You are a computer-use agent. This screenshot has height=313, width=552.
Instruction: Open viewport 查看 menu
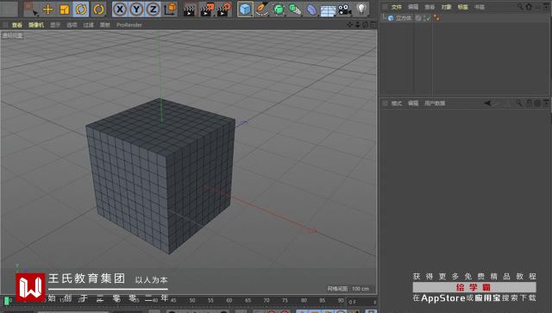click(17, 25)
